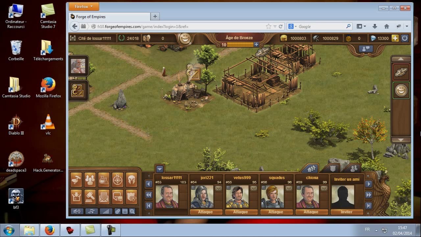Open the Firefox menu dropdown
This screenshot has height=237, width=421.
(84, 6)
